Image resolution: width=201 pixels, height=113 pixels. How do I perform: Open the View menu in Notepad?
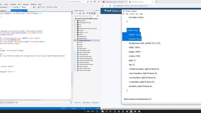[x=137, y=14]
